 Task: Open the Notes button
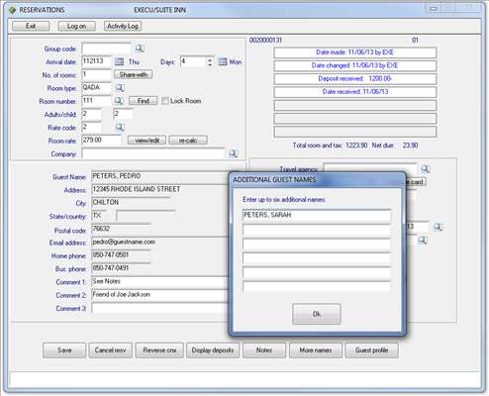(264, 350)
